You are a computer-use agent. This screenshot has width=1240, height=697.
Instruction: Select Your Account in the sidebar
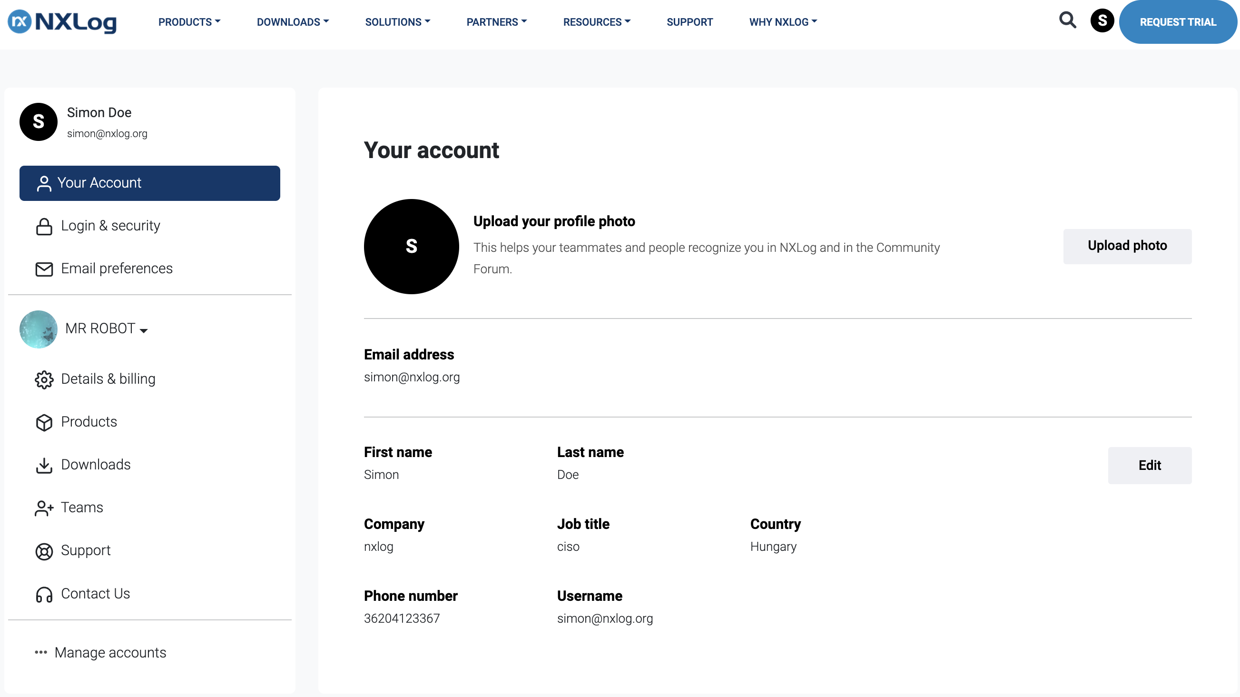click(150, 183)
